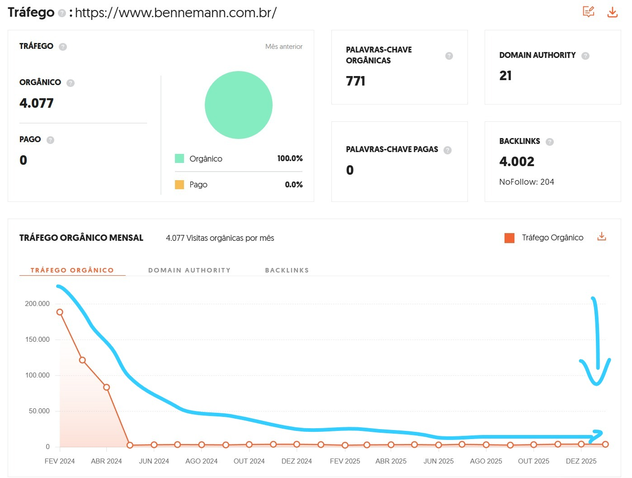Viewport: 632px width, 478px height.
Task: Open the report annotation notes icon
Action: (588, 12)
